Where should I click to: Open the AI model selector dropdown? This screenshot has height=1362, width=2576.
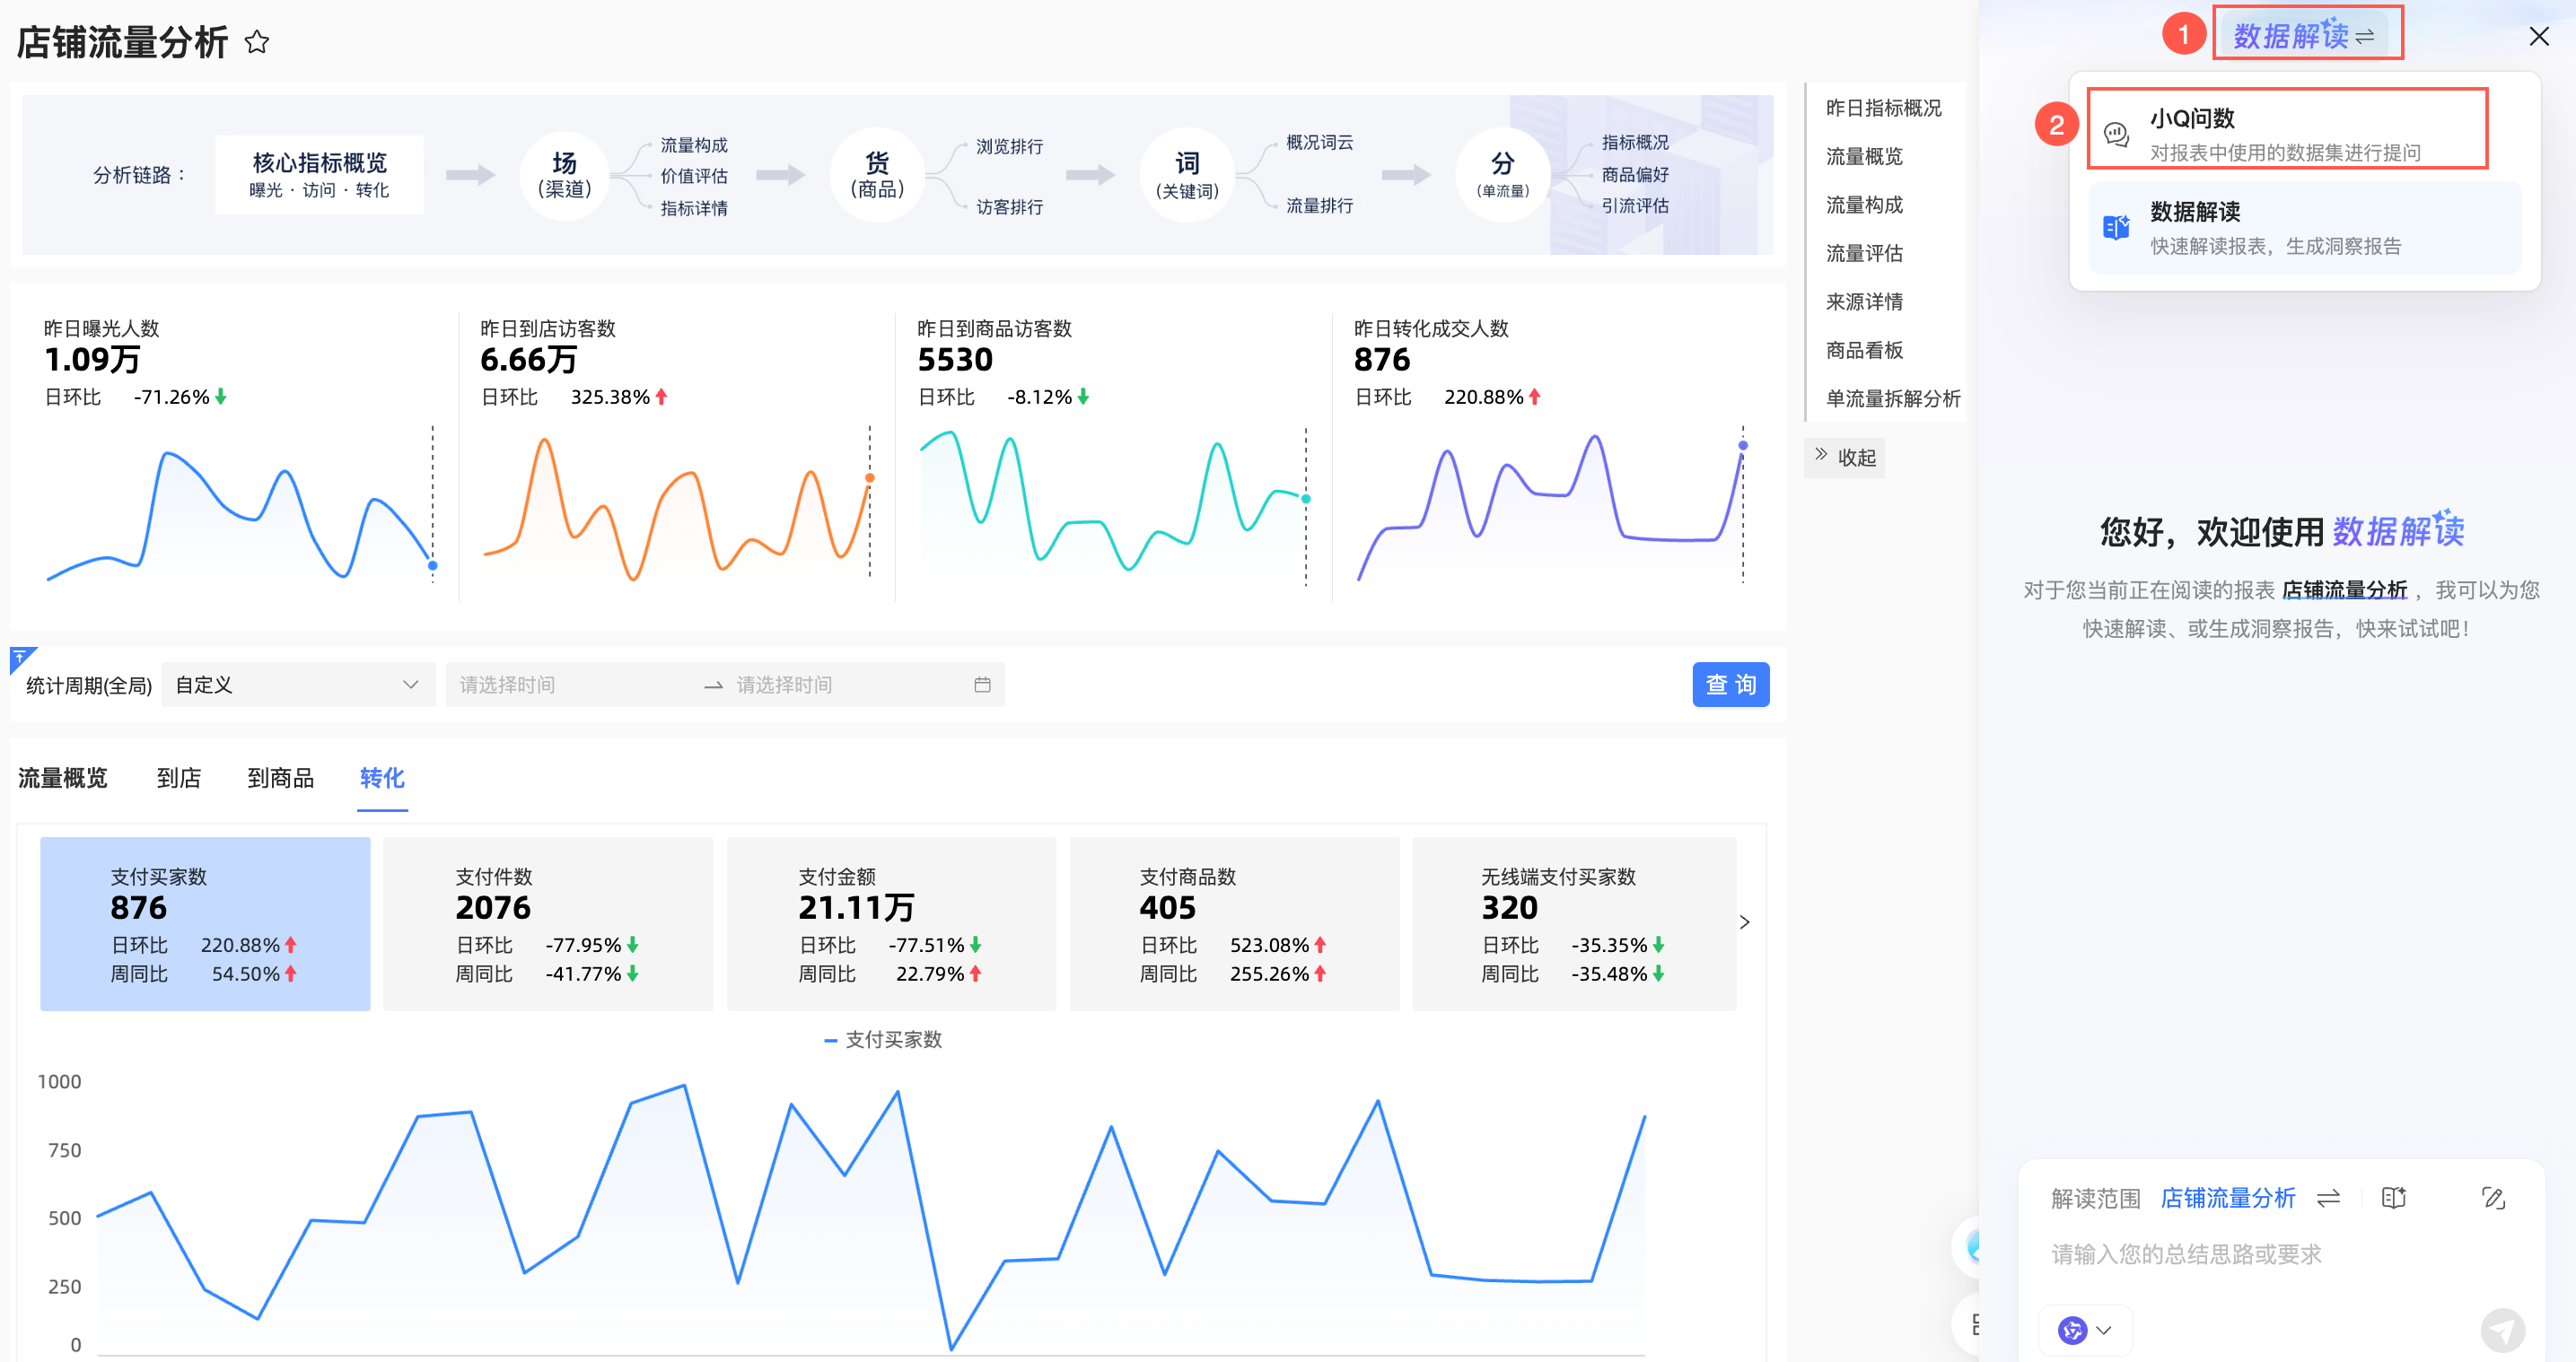pyautogui.click(x=2085, y=1330)
